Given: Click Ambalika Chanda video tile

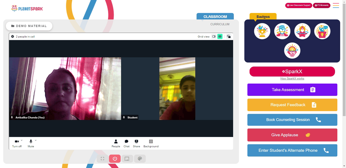Looking at the screenshot, I should [x=65, y=89].
